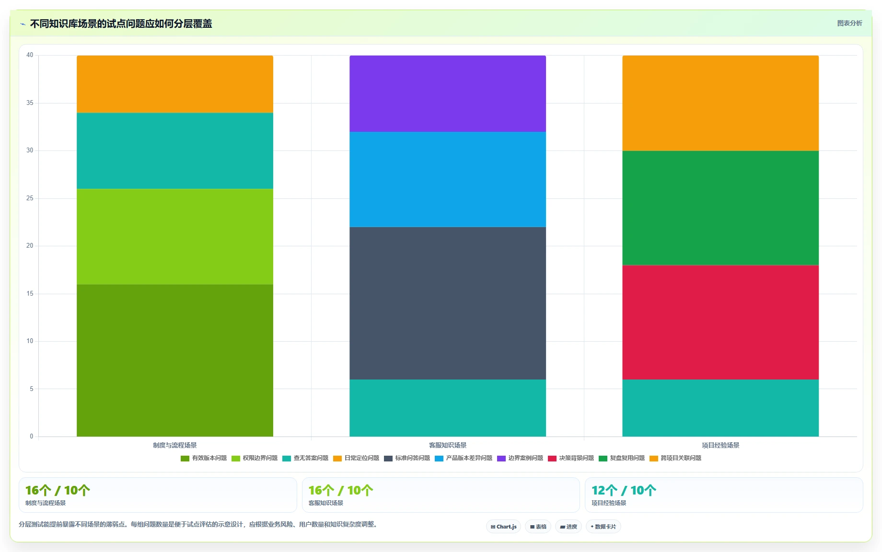Click the small icon before the chart title
882x552 pixels.
[23, 24]
